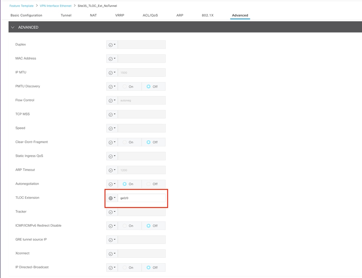Open the Speed scope dropdown icon

112,128
